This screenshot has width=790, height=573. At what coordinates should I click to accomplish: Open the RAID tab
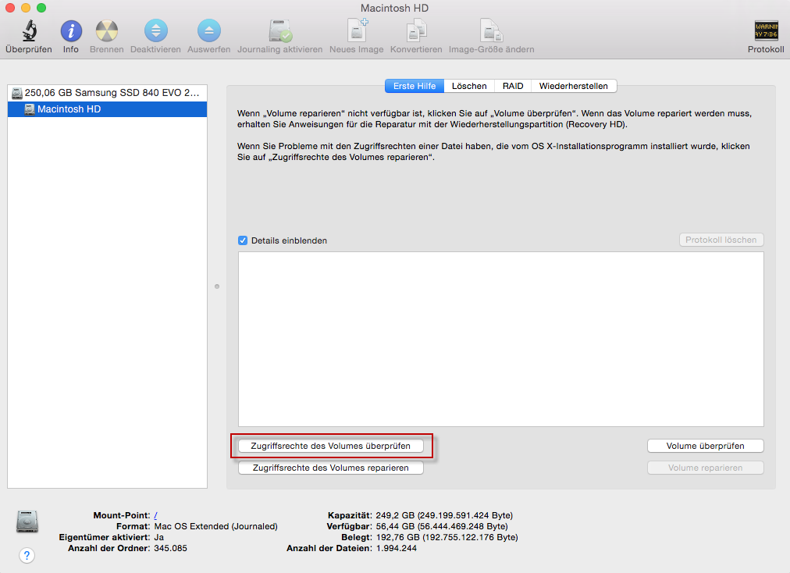513,86
